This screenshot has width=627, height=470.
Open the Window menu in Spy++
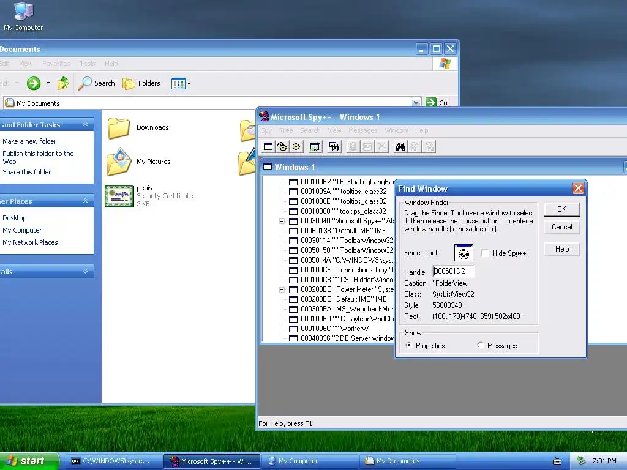pos(396,130)
